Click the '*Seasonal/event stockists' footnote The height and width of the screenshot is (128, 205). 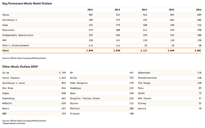pos(14,123)
